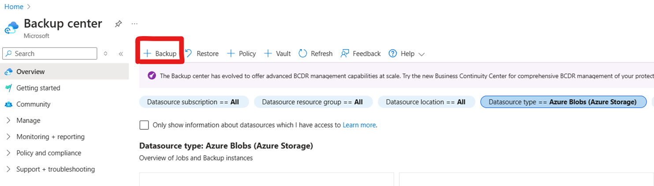
Task: Pin Backup center to dashboard
Action: click(118, 24)
